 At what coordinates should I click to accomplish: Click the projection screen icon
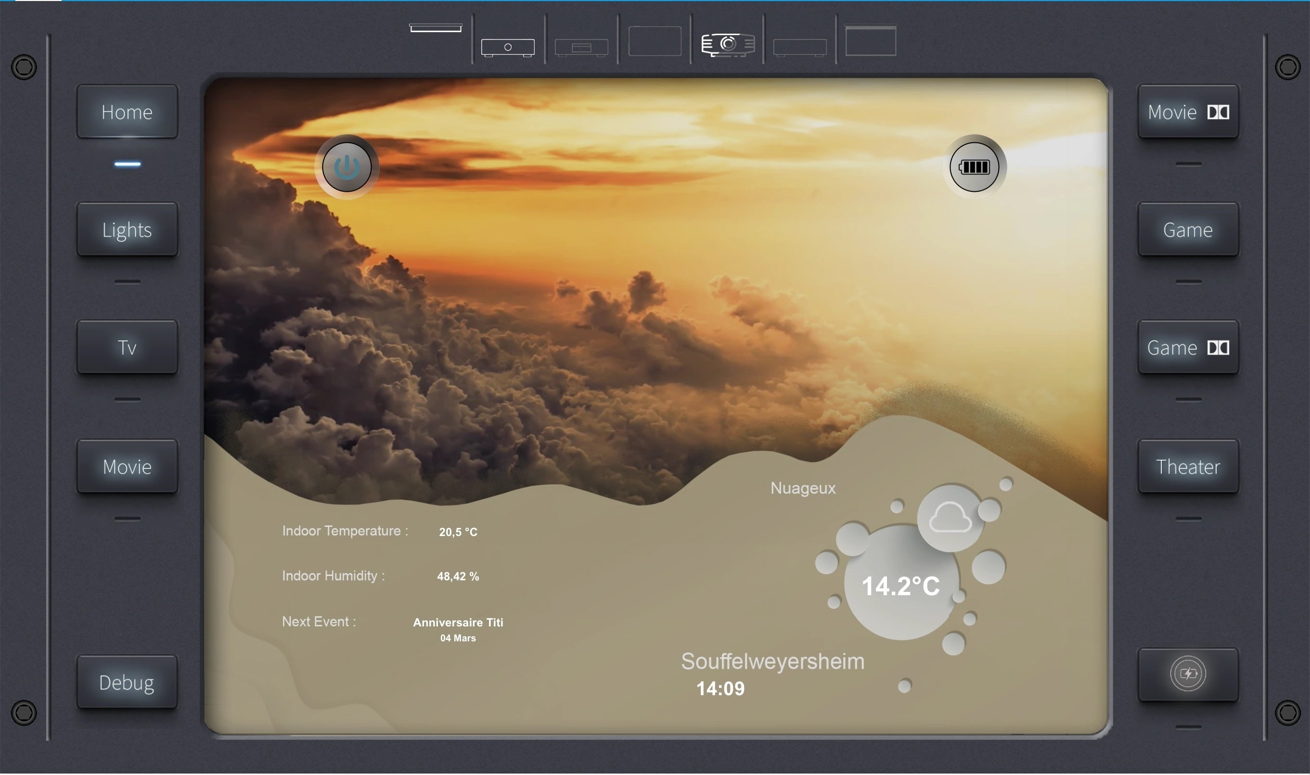[871, 41]
